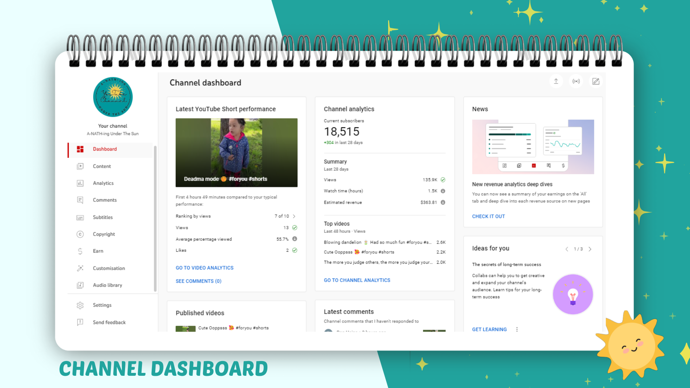
Task: Open Customisation with the wand icon
Action: [x=80, y=268]
